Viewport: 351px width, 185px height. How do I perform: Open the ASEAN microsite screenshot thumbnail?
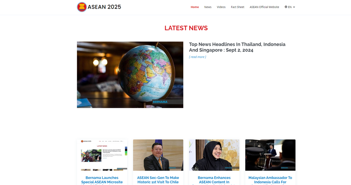point(102,155)
